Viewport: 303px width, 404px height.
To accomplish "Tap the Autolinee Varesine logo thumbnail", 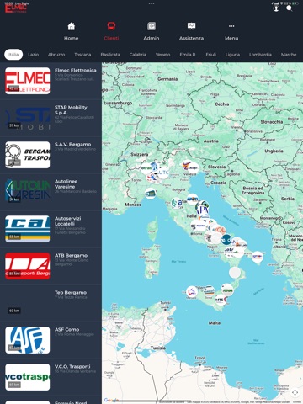I will pyautogui.click(x=28, y=192).
